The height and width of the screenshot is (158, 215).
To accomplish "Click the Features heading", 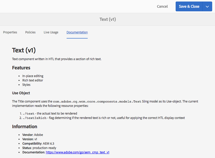I will point(21,68).
